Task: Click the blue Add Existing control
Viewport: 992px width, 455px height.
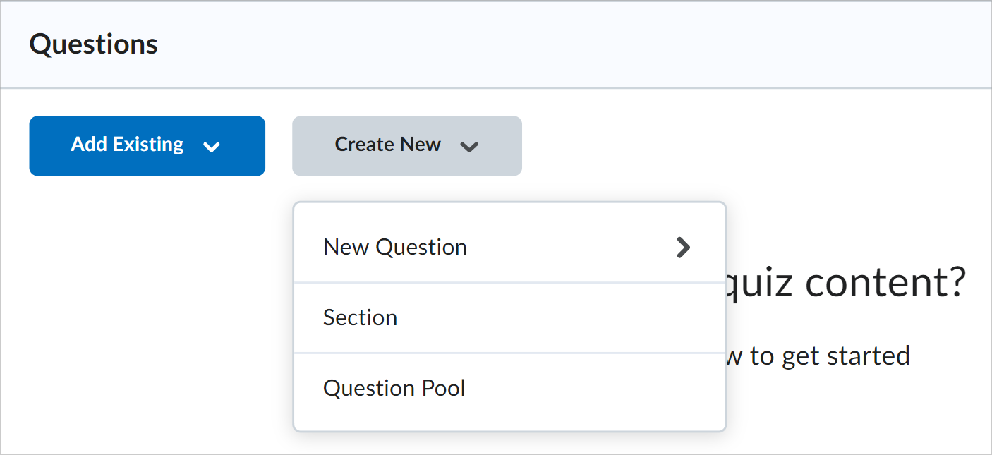Action: click(147, 145)
